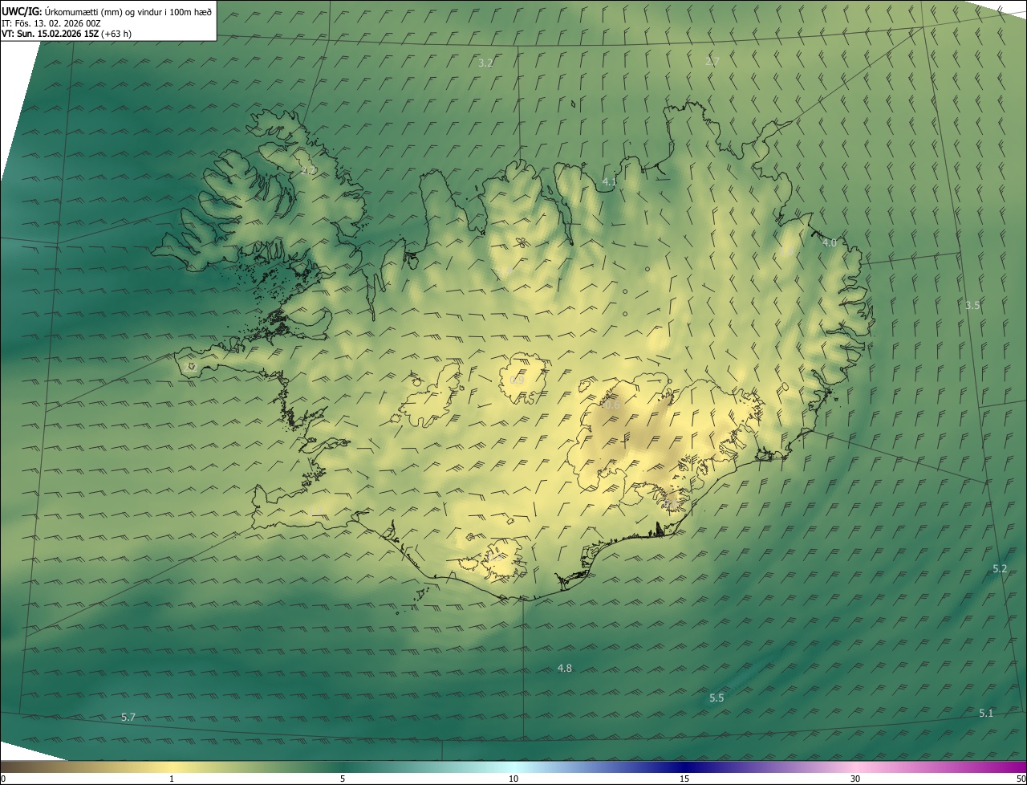Click the colorbar tick label 15
Image resolution: width=1027 pixels, height=785 pixels.
pyautogui.click(x=684, y=779)
